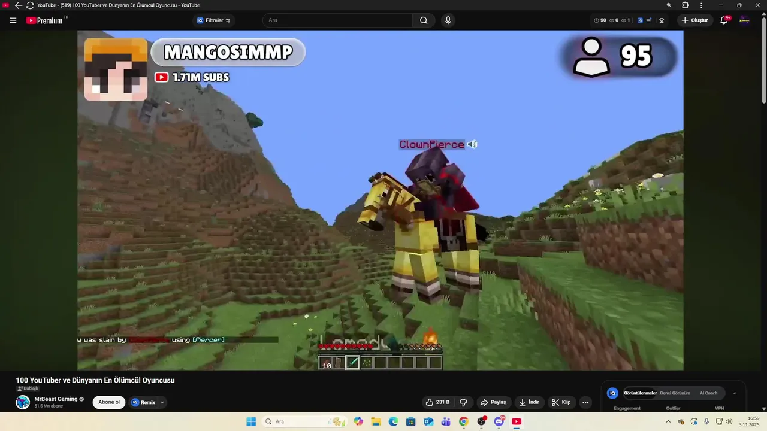Open Microsoft Teams from the taskbar

[x=446, y=421]
